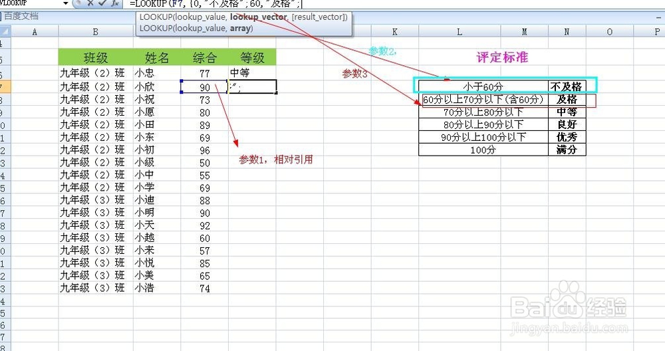The image size is (665, 351).
Task: Click the 姓名 header cell
Action: [x=157, y=57]
